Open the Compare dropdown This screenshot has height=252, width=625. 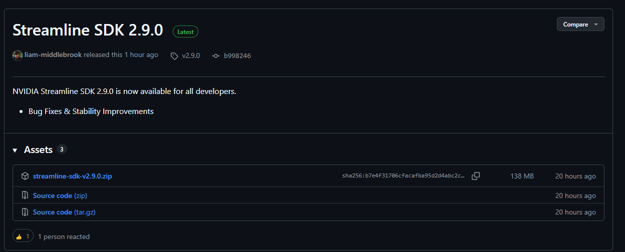(x=580, y=24)
